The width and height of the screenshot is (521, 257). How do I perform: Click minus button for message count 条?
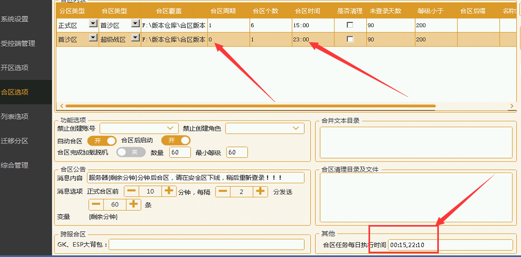tap(96, 204)
